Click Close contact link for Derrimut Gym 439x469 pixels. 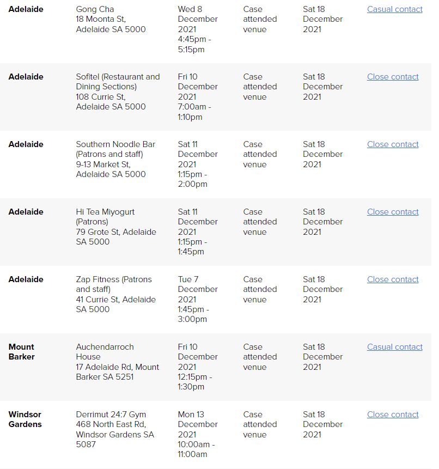(x=393, y=415)
